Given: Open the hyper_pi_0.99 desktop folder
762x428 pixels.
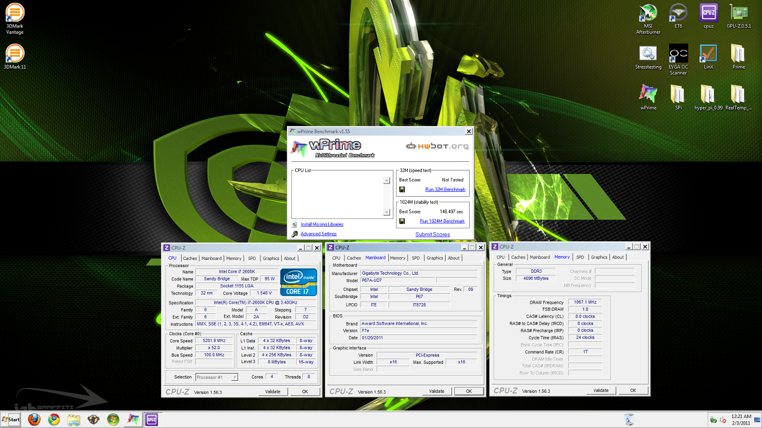Looking at the screenshot, I should point(708,98).
